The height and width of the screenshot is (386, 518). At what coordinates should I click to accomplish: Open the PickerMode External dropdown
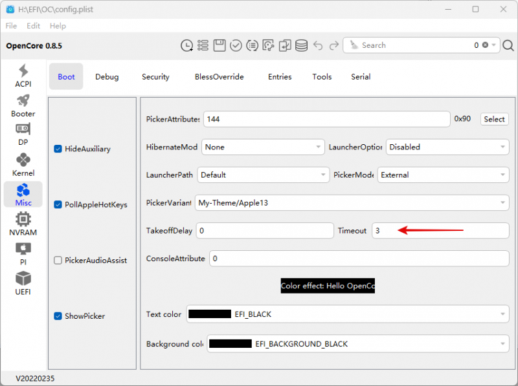[x=443, y=175]
